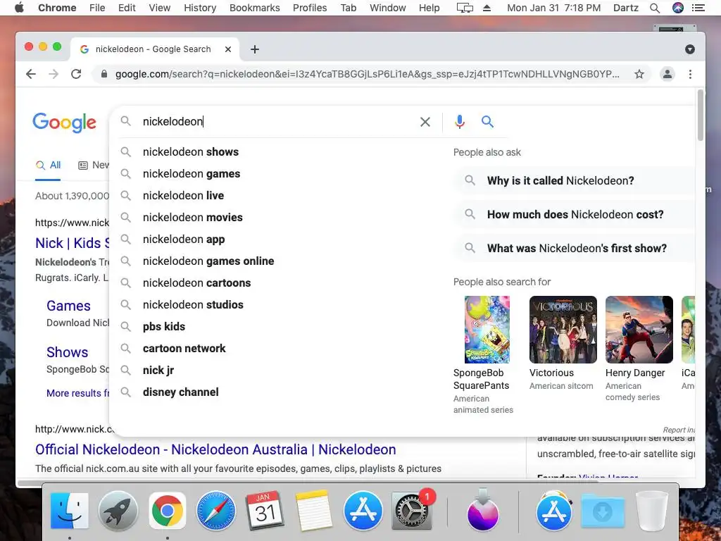Click the page vertical scrollbar
This screenshot has height=541, width=721.
[x=701, y=115]
